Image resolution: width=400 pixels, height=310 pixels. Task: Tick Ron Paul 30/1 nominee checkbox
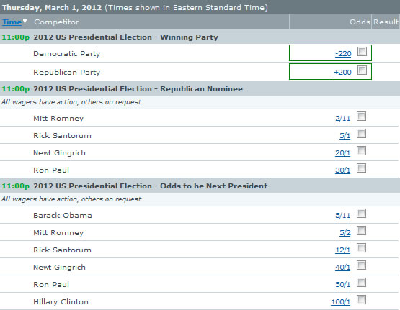pyautogui.click(x=361, y=168)
